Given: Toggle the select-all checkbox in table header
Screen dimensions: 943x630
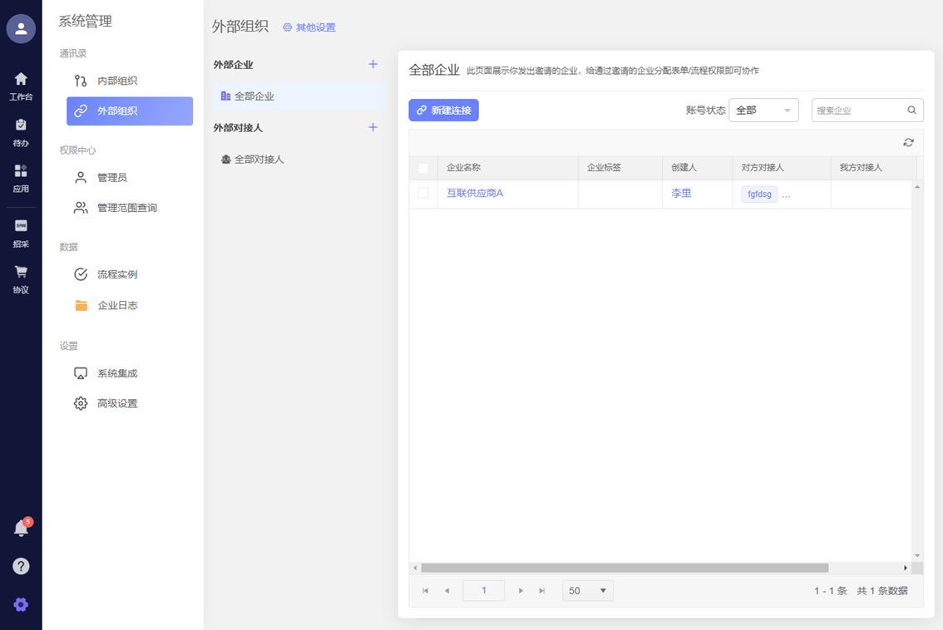Looking at the screenshot, I should [x=423, y=168].
